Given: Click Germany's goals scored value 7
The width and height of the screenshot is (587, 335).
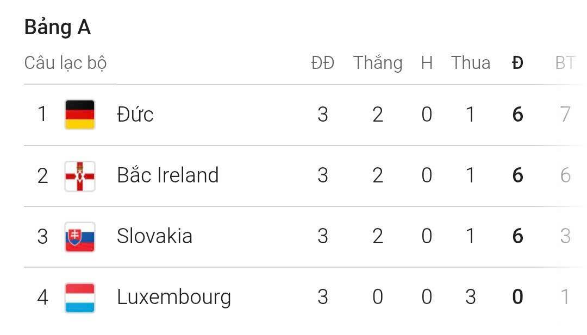Looking at the screenshot, I should tap(565, 115).
